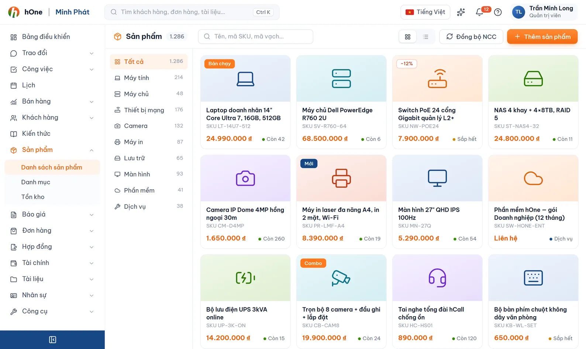This screenshot has width=586, height=349.
Task: Expand the Công việc menu chevron
Action: click(x=92, y=69)
